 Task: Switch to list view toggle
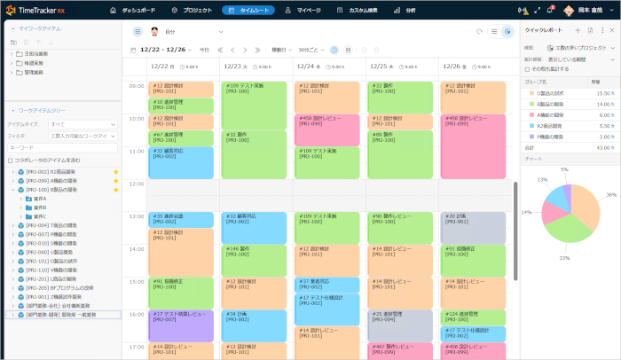tap(494, 32)
